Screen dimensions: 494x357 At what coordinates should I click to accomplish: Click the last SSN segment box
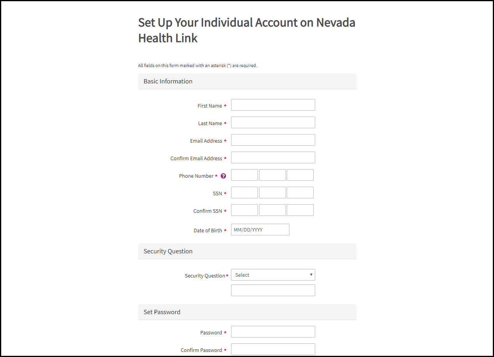(x=300, y=193)
